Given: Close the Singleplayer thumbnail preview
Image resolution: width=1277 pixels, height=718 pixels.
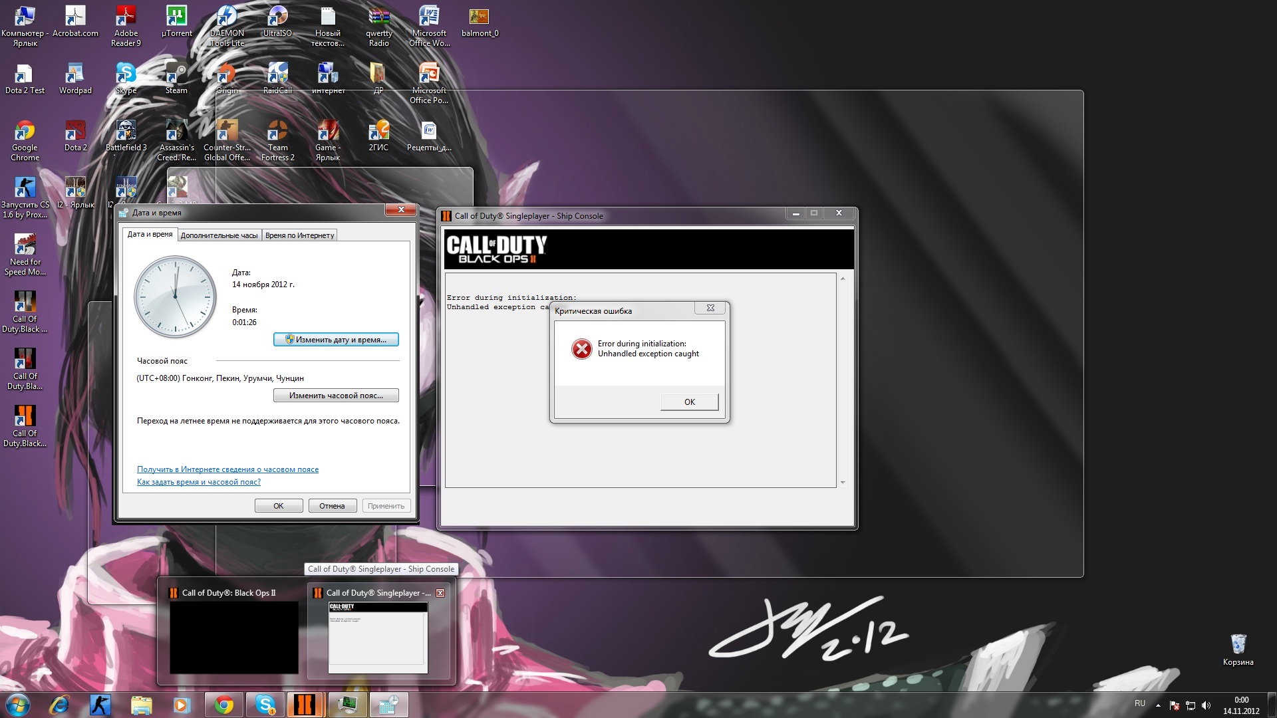Looking at the screenshot, I should [440, 593].
